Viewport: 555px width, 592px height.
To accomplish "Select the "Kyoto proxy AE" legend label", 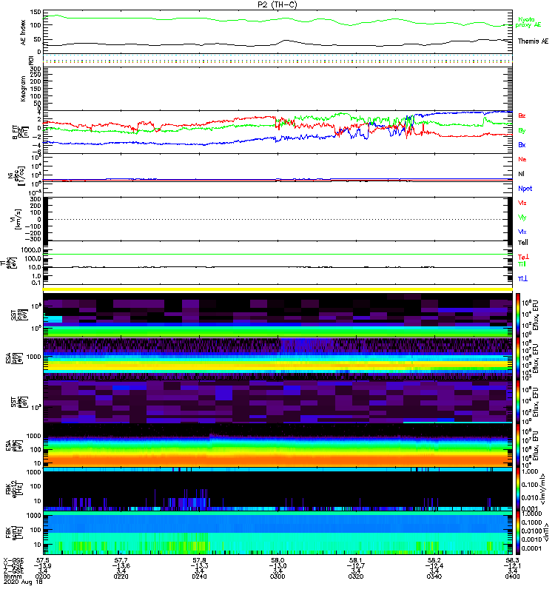I will tap(528, 22).
